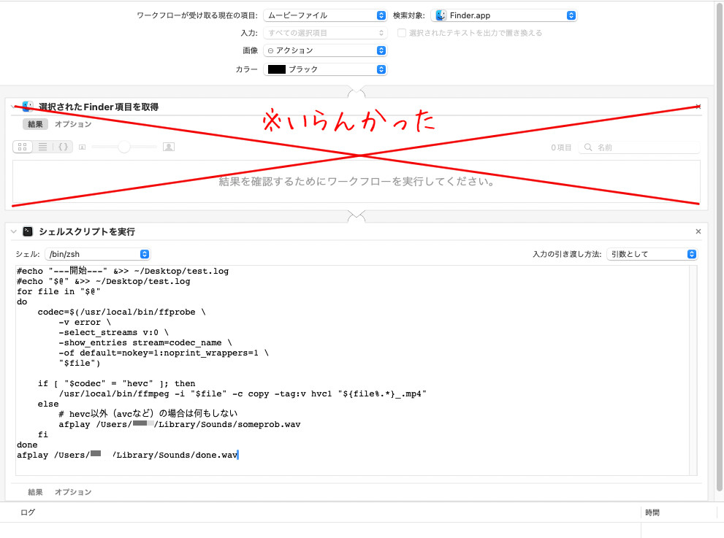
Task: Select the icon view button in results
Action: click(x=22, y=147)
